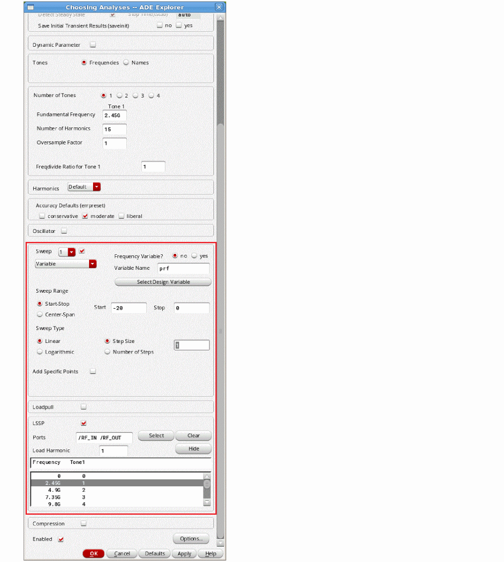Check liberal accuracy default
The image size is (504, 562).
point(121,216)
